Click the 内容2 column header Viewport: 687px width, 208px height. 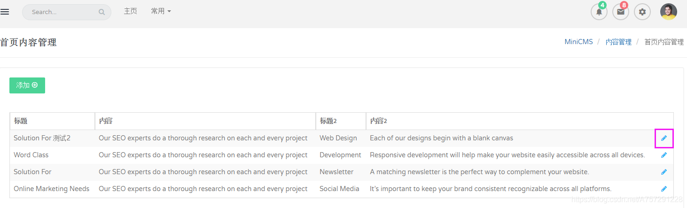[x=378, y=121]
